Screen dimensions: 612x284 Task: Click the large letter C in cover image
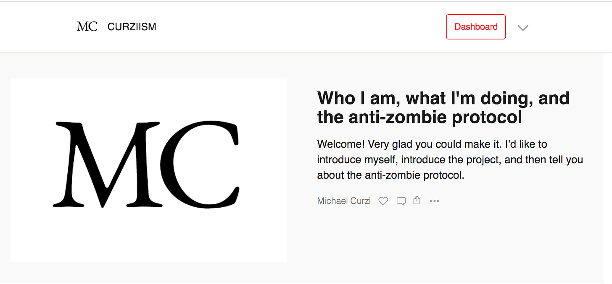click(203, 164)
